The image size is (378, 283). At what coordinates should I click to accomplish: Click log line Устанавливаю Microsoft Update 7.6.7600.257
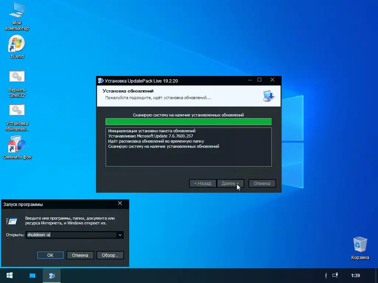[x=151, y=136]
